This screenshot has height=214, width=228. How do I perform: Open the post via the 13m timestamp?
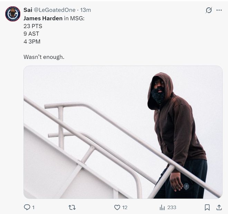tap(86, 10)
